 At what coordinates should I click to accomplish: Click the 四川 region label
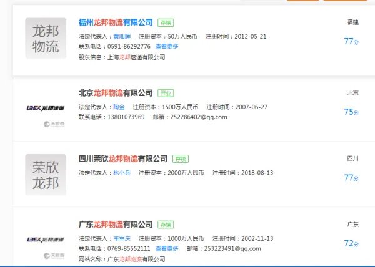352,158
